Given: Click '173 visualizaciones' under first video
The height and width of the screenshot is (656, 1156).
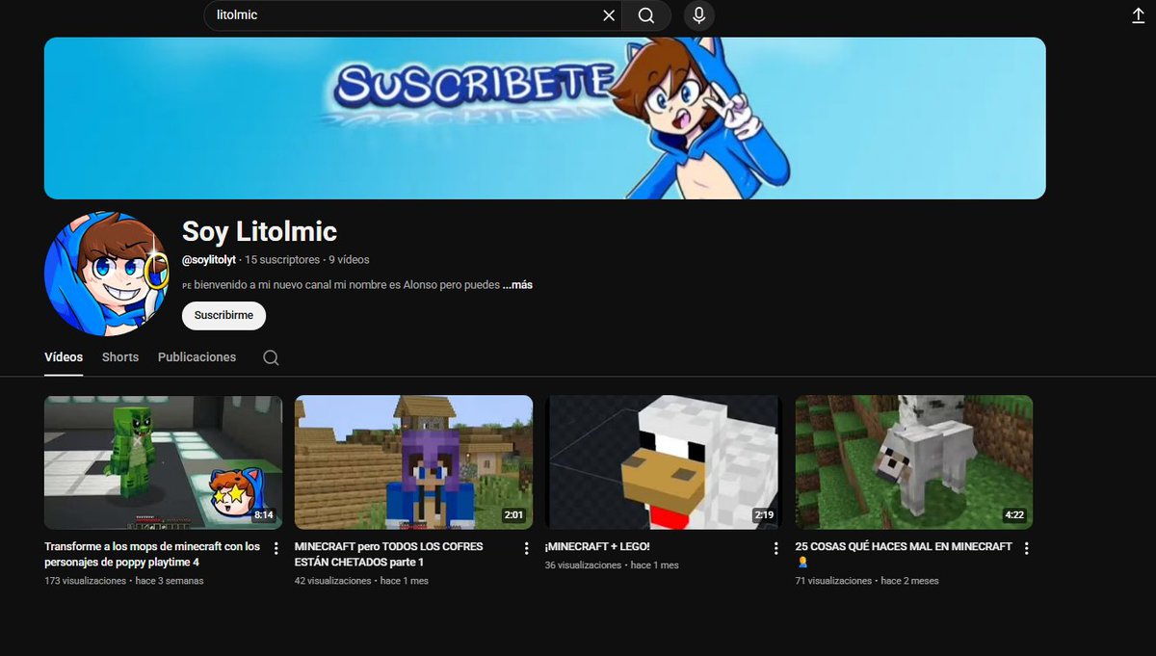Looking at the screenshot, I should click(85, 581).
